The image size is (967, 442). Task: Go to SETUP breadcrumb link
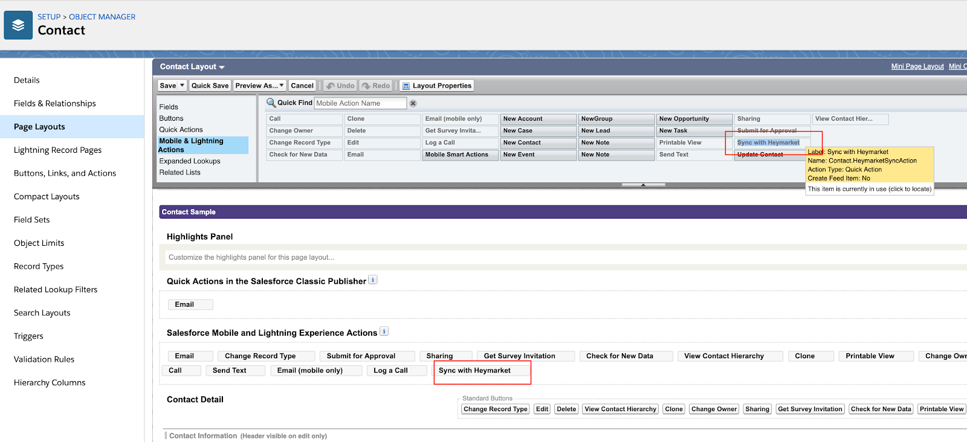click(49, 17)
